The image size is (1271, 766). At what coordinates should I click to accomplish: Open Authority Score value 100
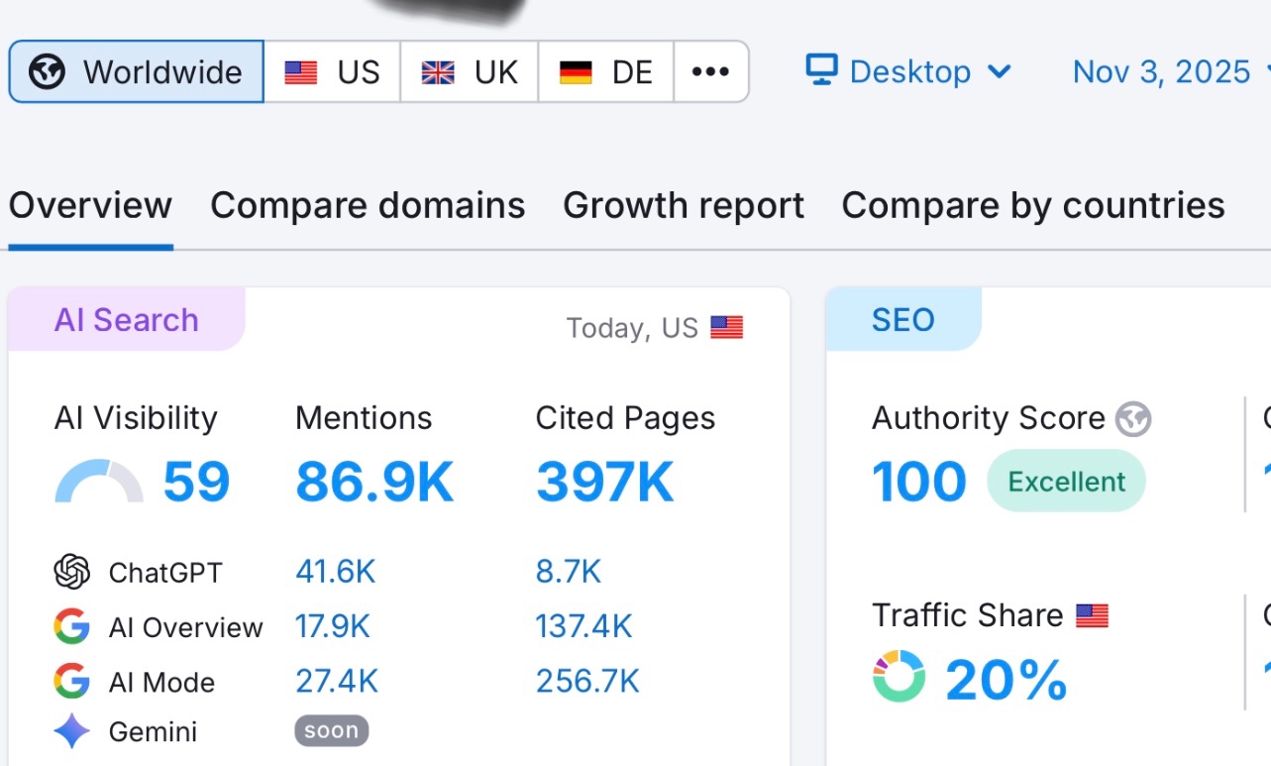click(919, 482)
